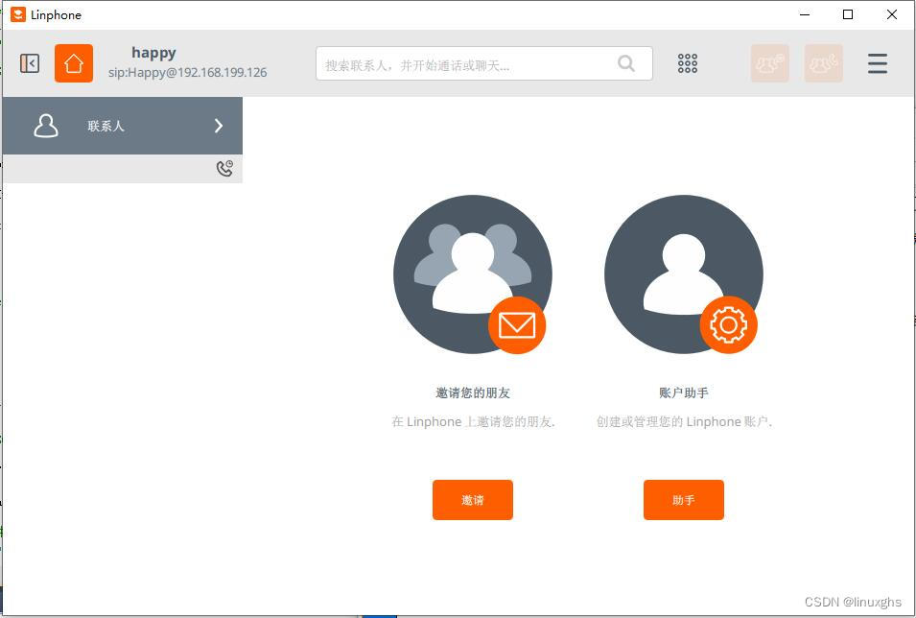Go to the orange Home icon
Image resolution: width=916 pixels, height=618 pixels.
[x=74, y=63]
